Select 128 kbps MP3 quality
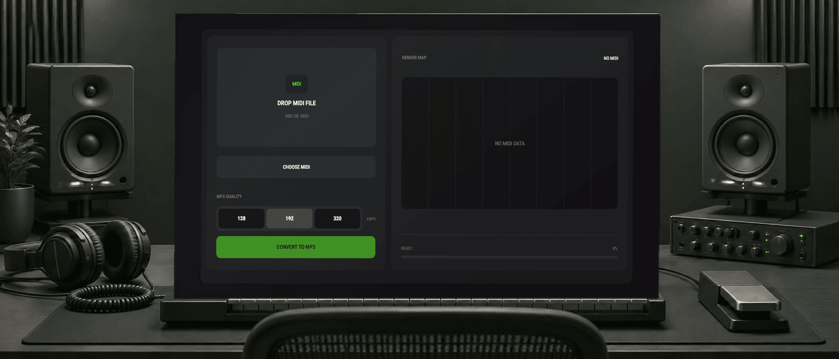Screen dimensions: 839x359 coord(241,218)
